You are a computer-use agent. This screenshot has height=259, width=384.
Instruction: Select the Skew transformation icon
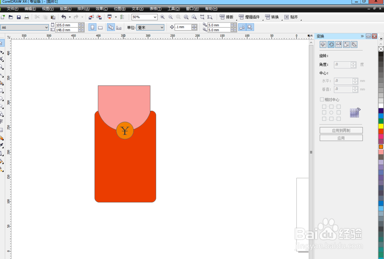(354, 44)
